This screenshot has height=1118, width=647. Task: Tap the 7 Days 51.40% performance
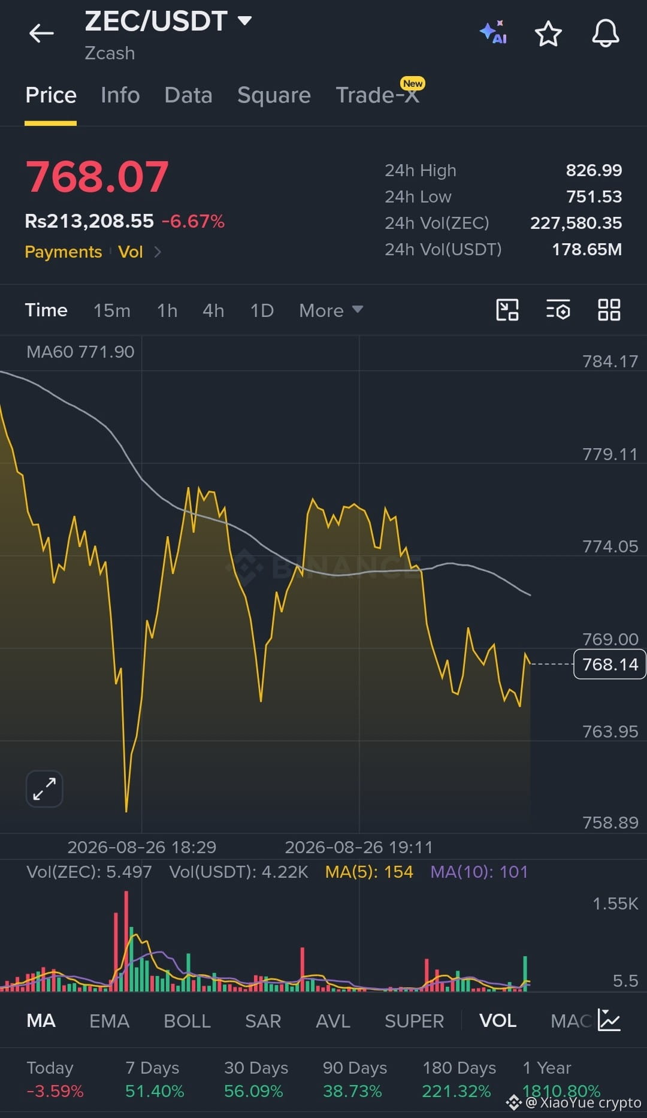pos(155,1079)
